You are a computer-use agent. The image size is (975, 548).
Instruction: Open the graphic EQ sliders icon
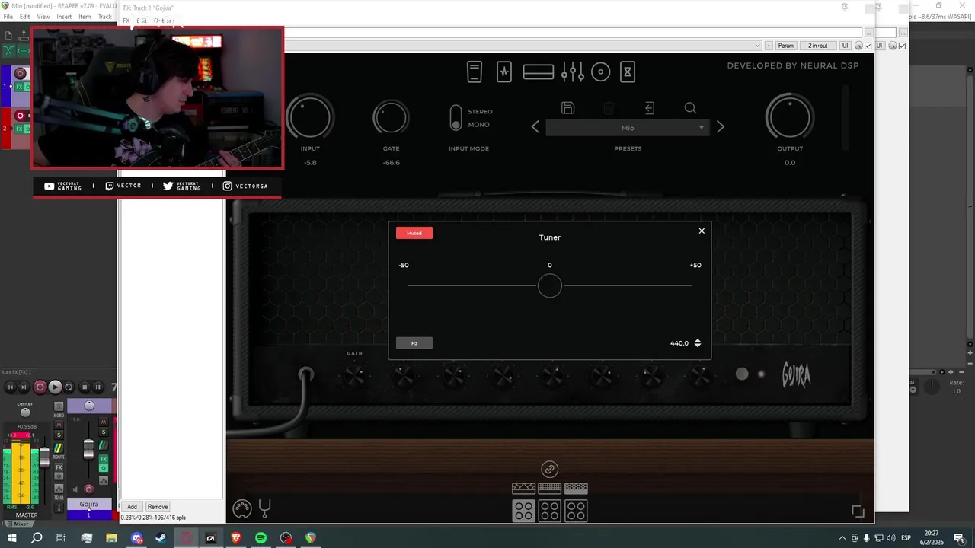point(572,72)
